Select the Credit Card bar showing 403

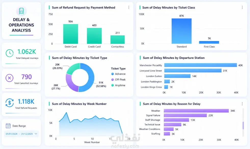pos(94,36)
